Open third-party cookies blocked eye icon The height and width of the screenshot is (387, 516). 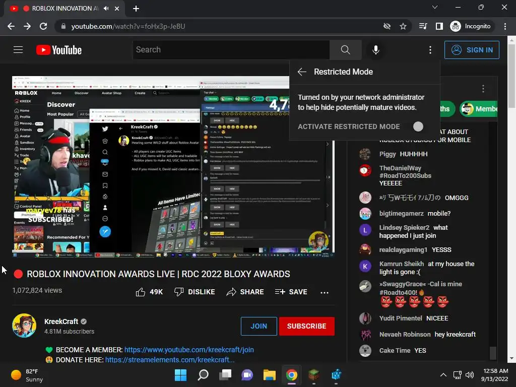[x=387, y=26]
